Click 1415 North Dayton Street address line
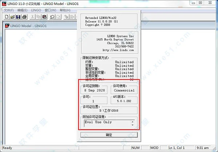The image size is (218, 152). (115, 39)
